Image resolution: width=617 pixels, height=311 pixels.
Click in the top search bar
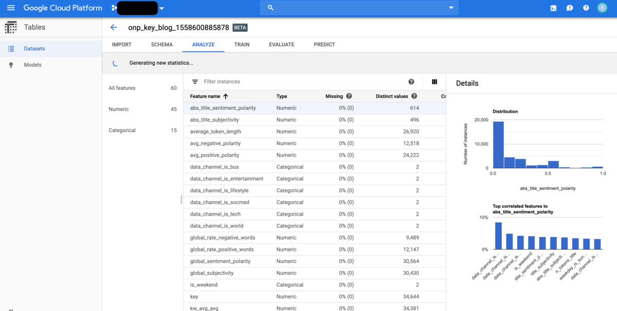359,8
